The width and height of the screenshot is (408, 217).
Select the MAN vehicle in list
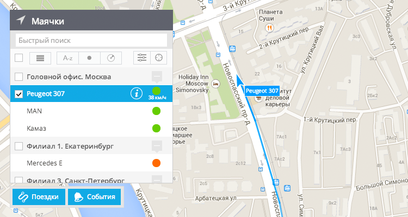tap(91, 111)
